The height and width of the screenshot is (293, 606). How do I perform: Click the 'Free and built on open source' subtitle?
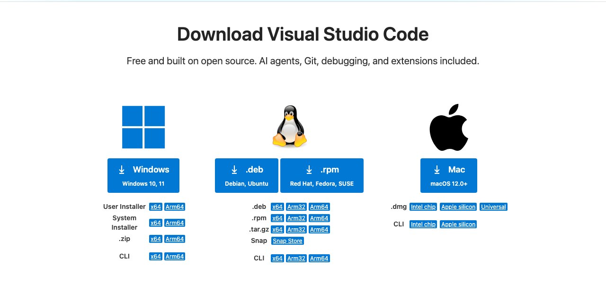(x=303, y=61)
